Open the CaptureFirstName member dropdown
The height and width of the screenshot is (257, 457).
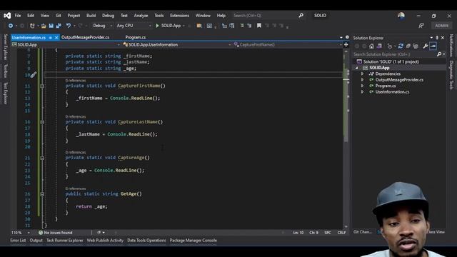288,44
